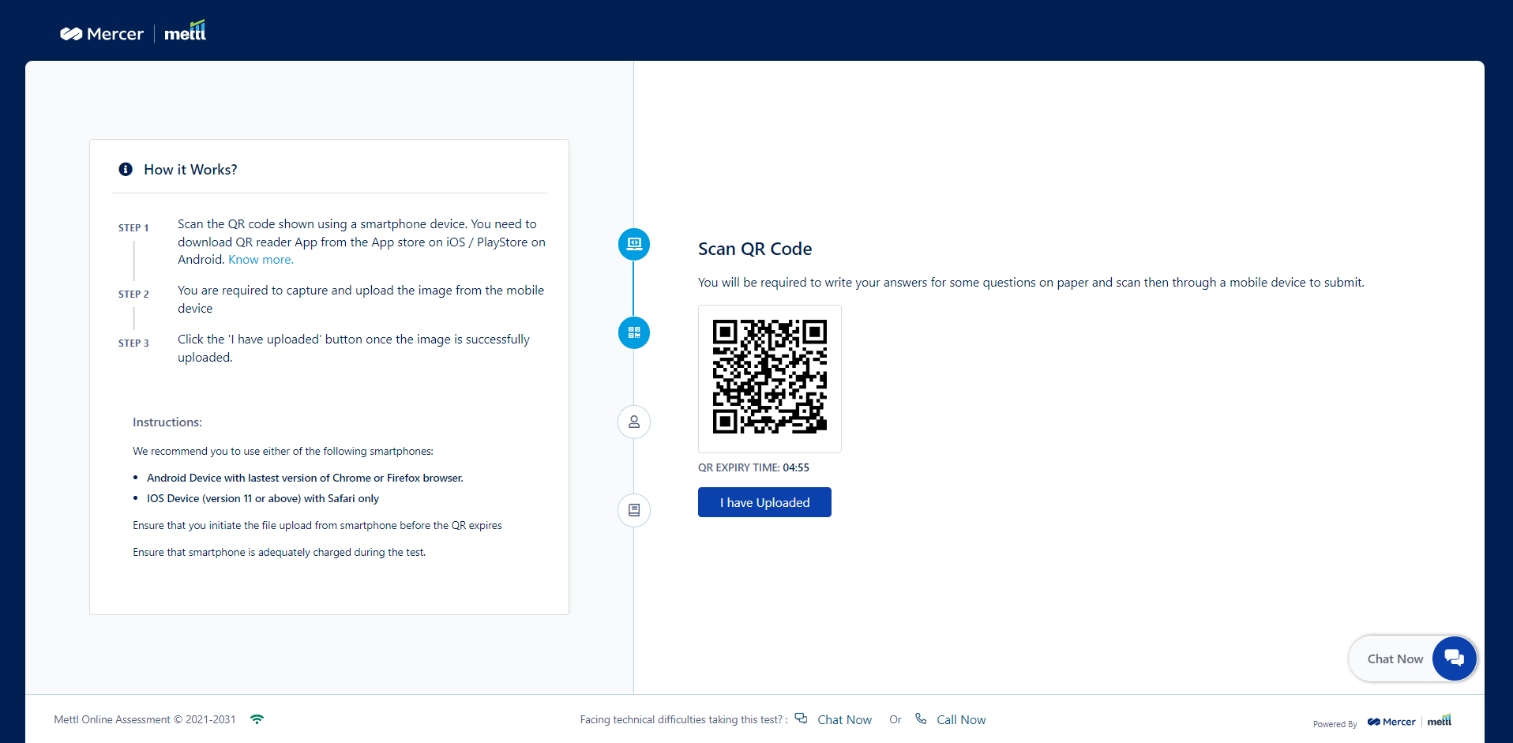The image size is (1513, 743).
Task: Check the green wifi connectivity icon
Action: (257, 719)
